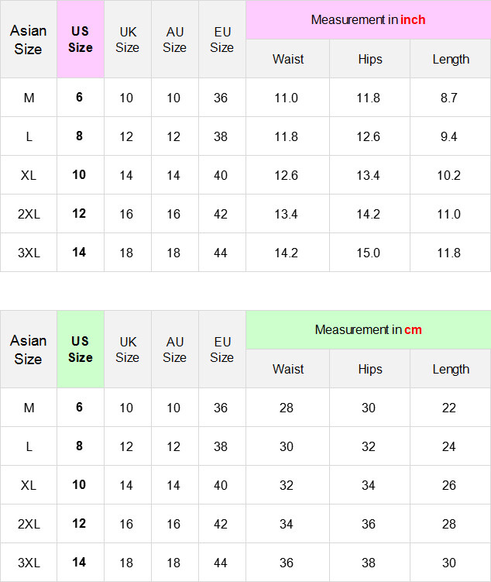Click the green US Size header cell

coord(81,350)
